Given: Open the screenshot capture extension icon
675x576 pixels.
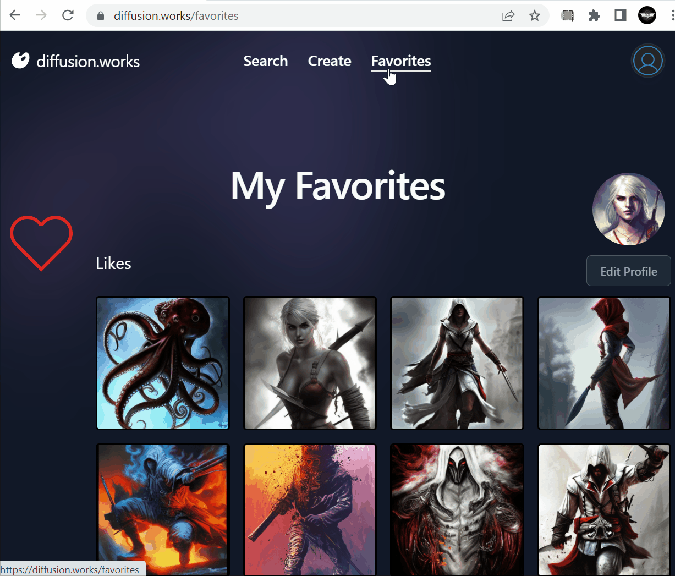Looking at the screenshot, I should point(567,15).
